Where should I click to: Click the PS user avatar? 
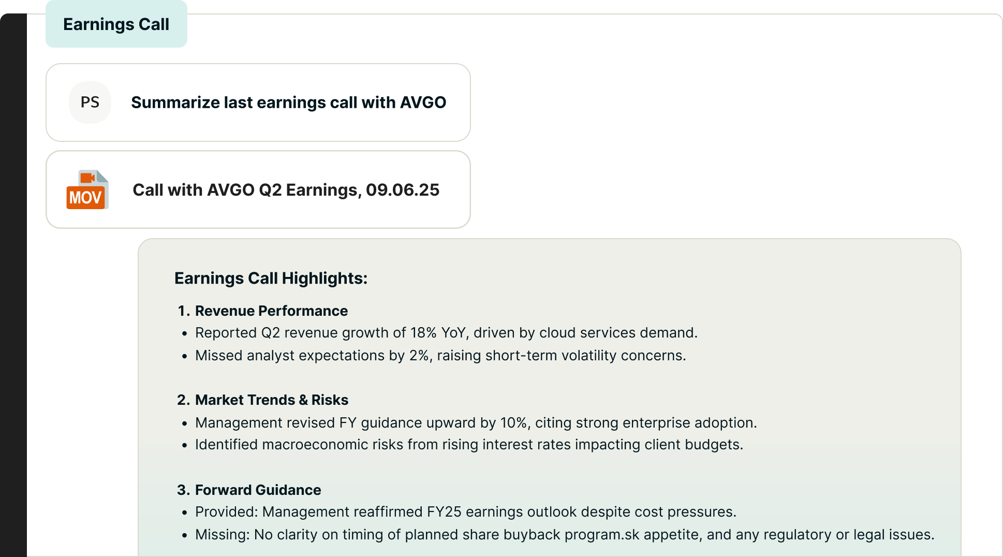[x=90, y=102]
